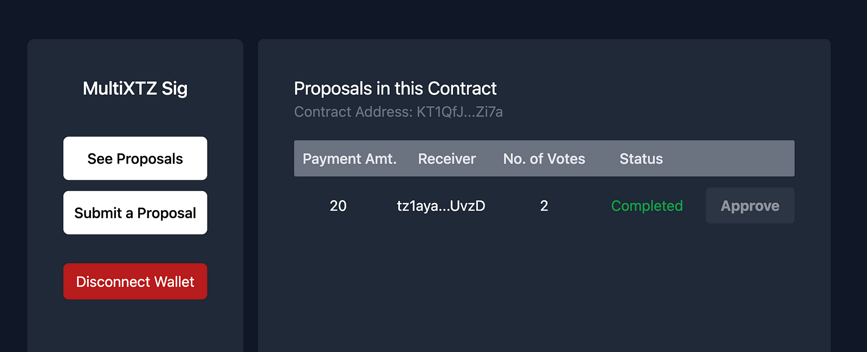Click empty sidebar area below Disconnect Wallet

135,328
